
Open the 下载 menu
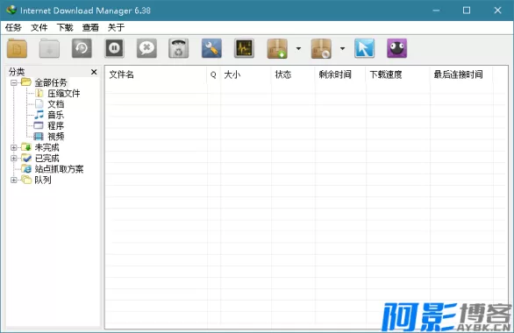tap(65, 27)
